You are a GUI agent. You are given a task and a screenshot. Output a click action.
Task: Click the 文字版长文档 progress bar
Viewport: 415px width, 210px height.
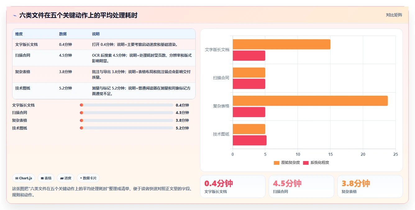(126, 105)
